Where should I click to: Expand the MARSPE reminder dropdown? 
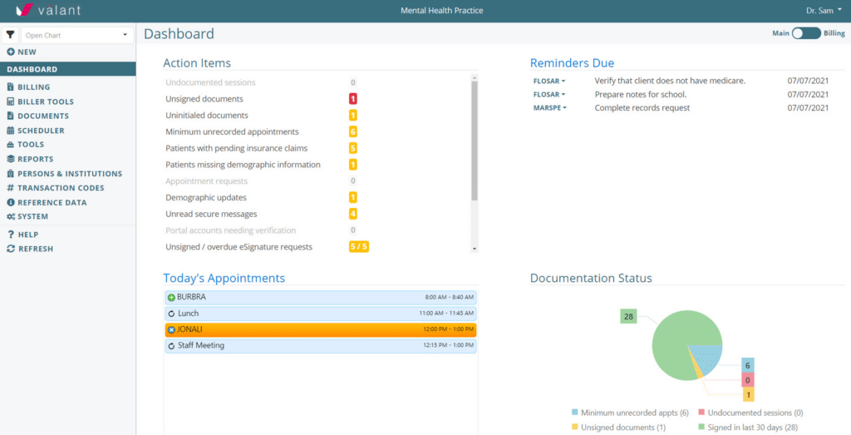point(550,107)
